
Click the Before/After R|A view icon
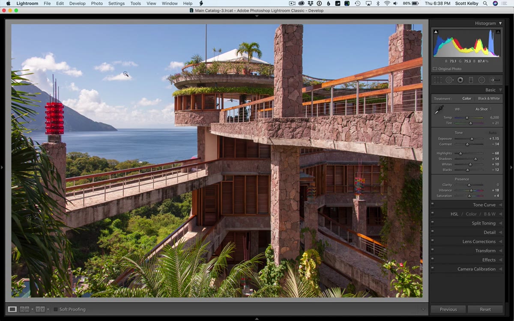[24, 309]
